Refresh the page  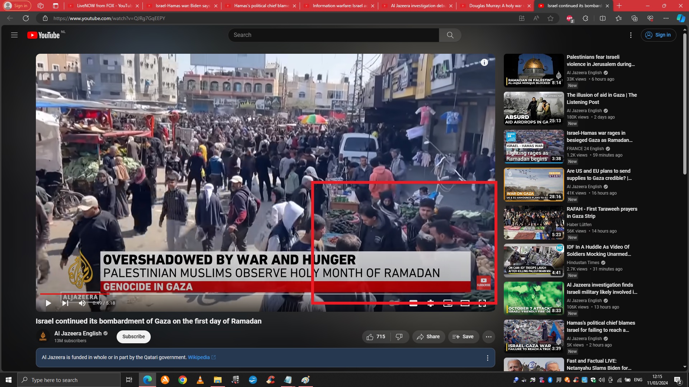pyautogui.click(x=26, y=18)
